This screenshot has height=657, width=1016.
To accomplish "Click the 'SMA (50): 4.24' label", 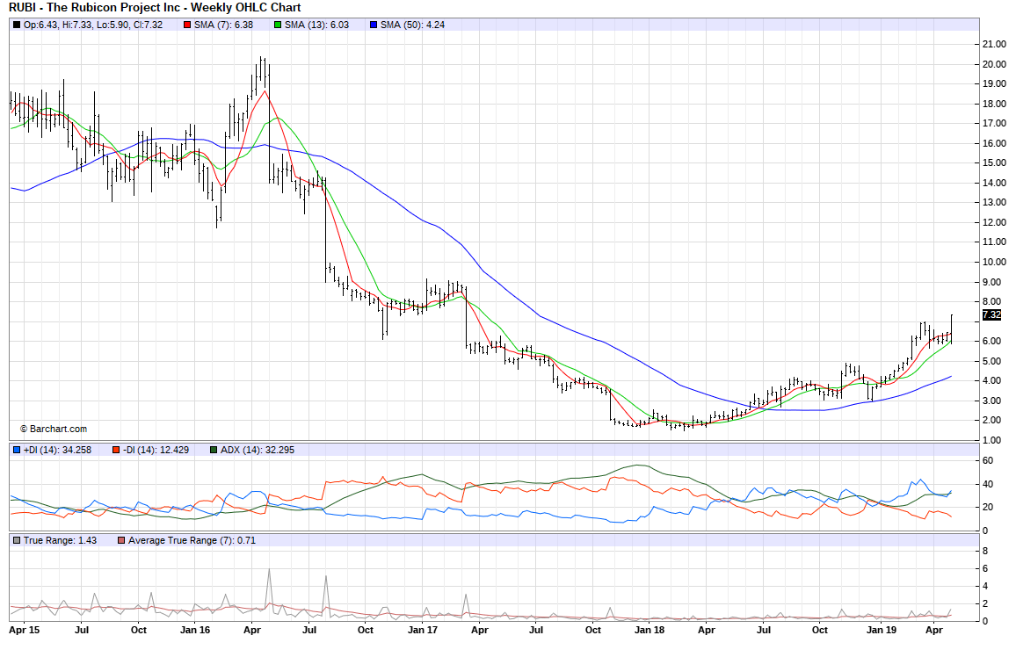I will click(413, 25).
